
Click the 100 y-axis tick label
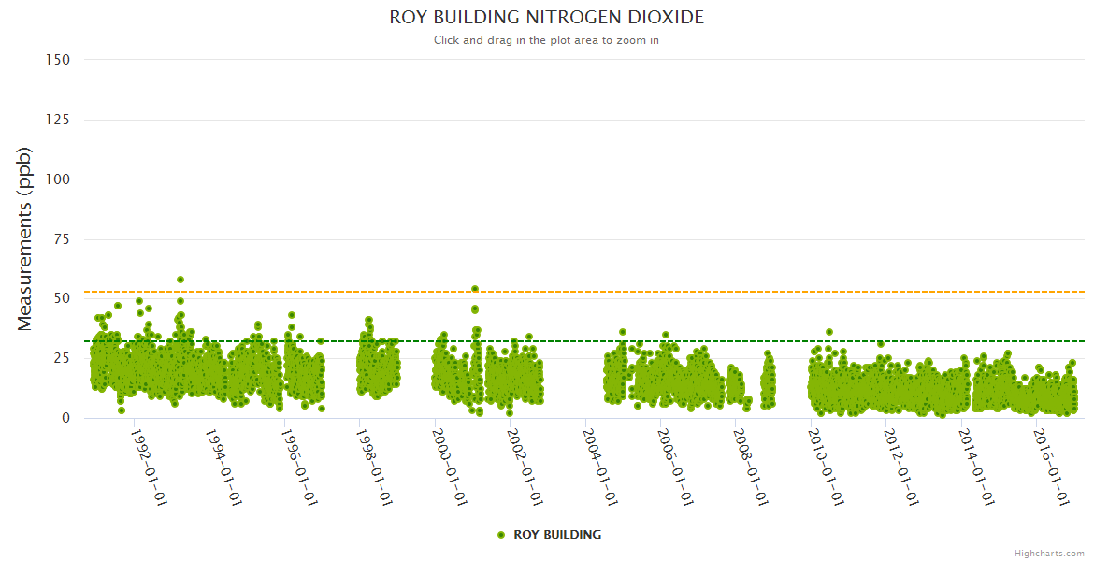(x=57, y=180)
